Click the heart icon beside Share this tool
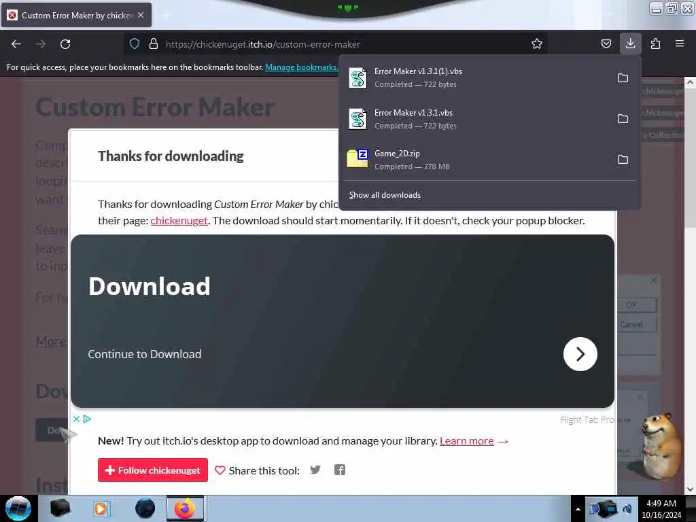 click(x=220, y=470)
